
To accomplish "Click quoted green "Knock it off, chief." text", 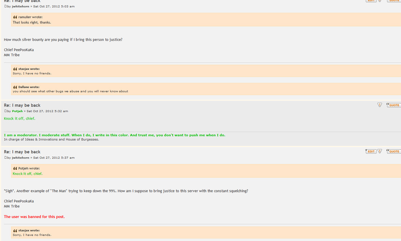I will 28,174.
